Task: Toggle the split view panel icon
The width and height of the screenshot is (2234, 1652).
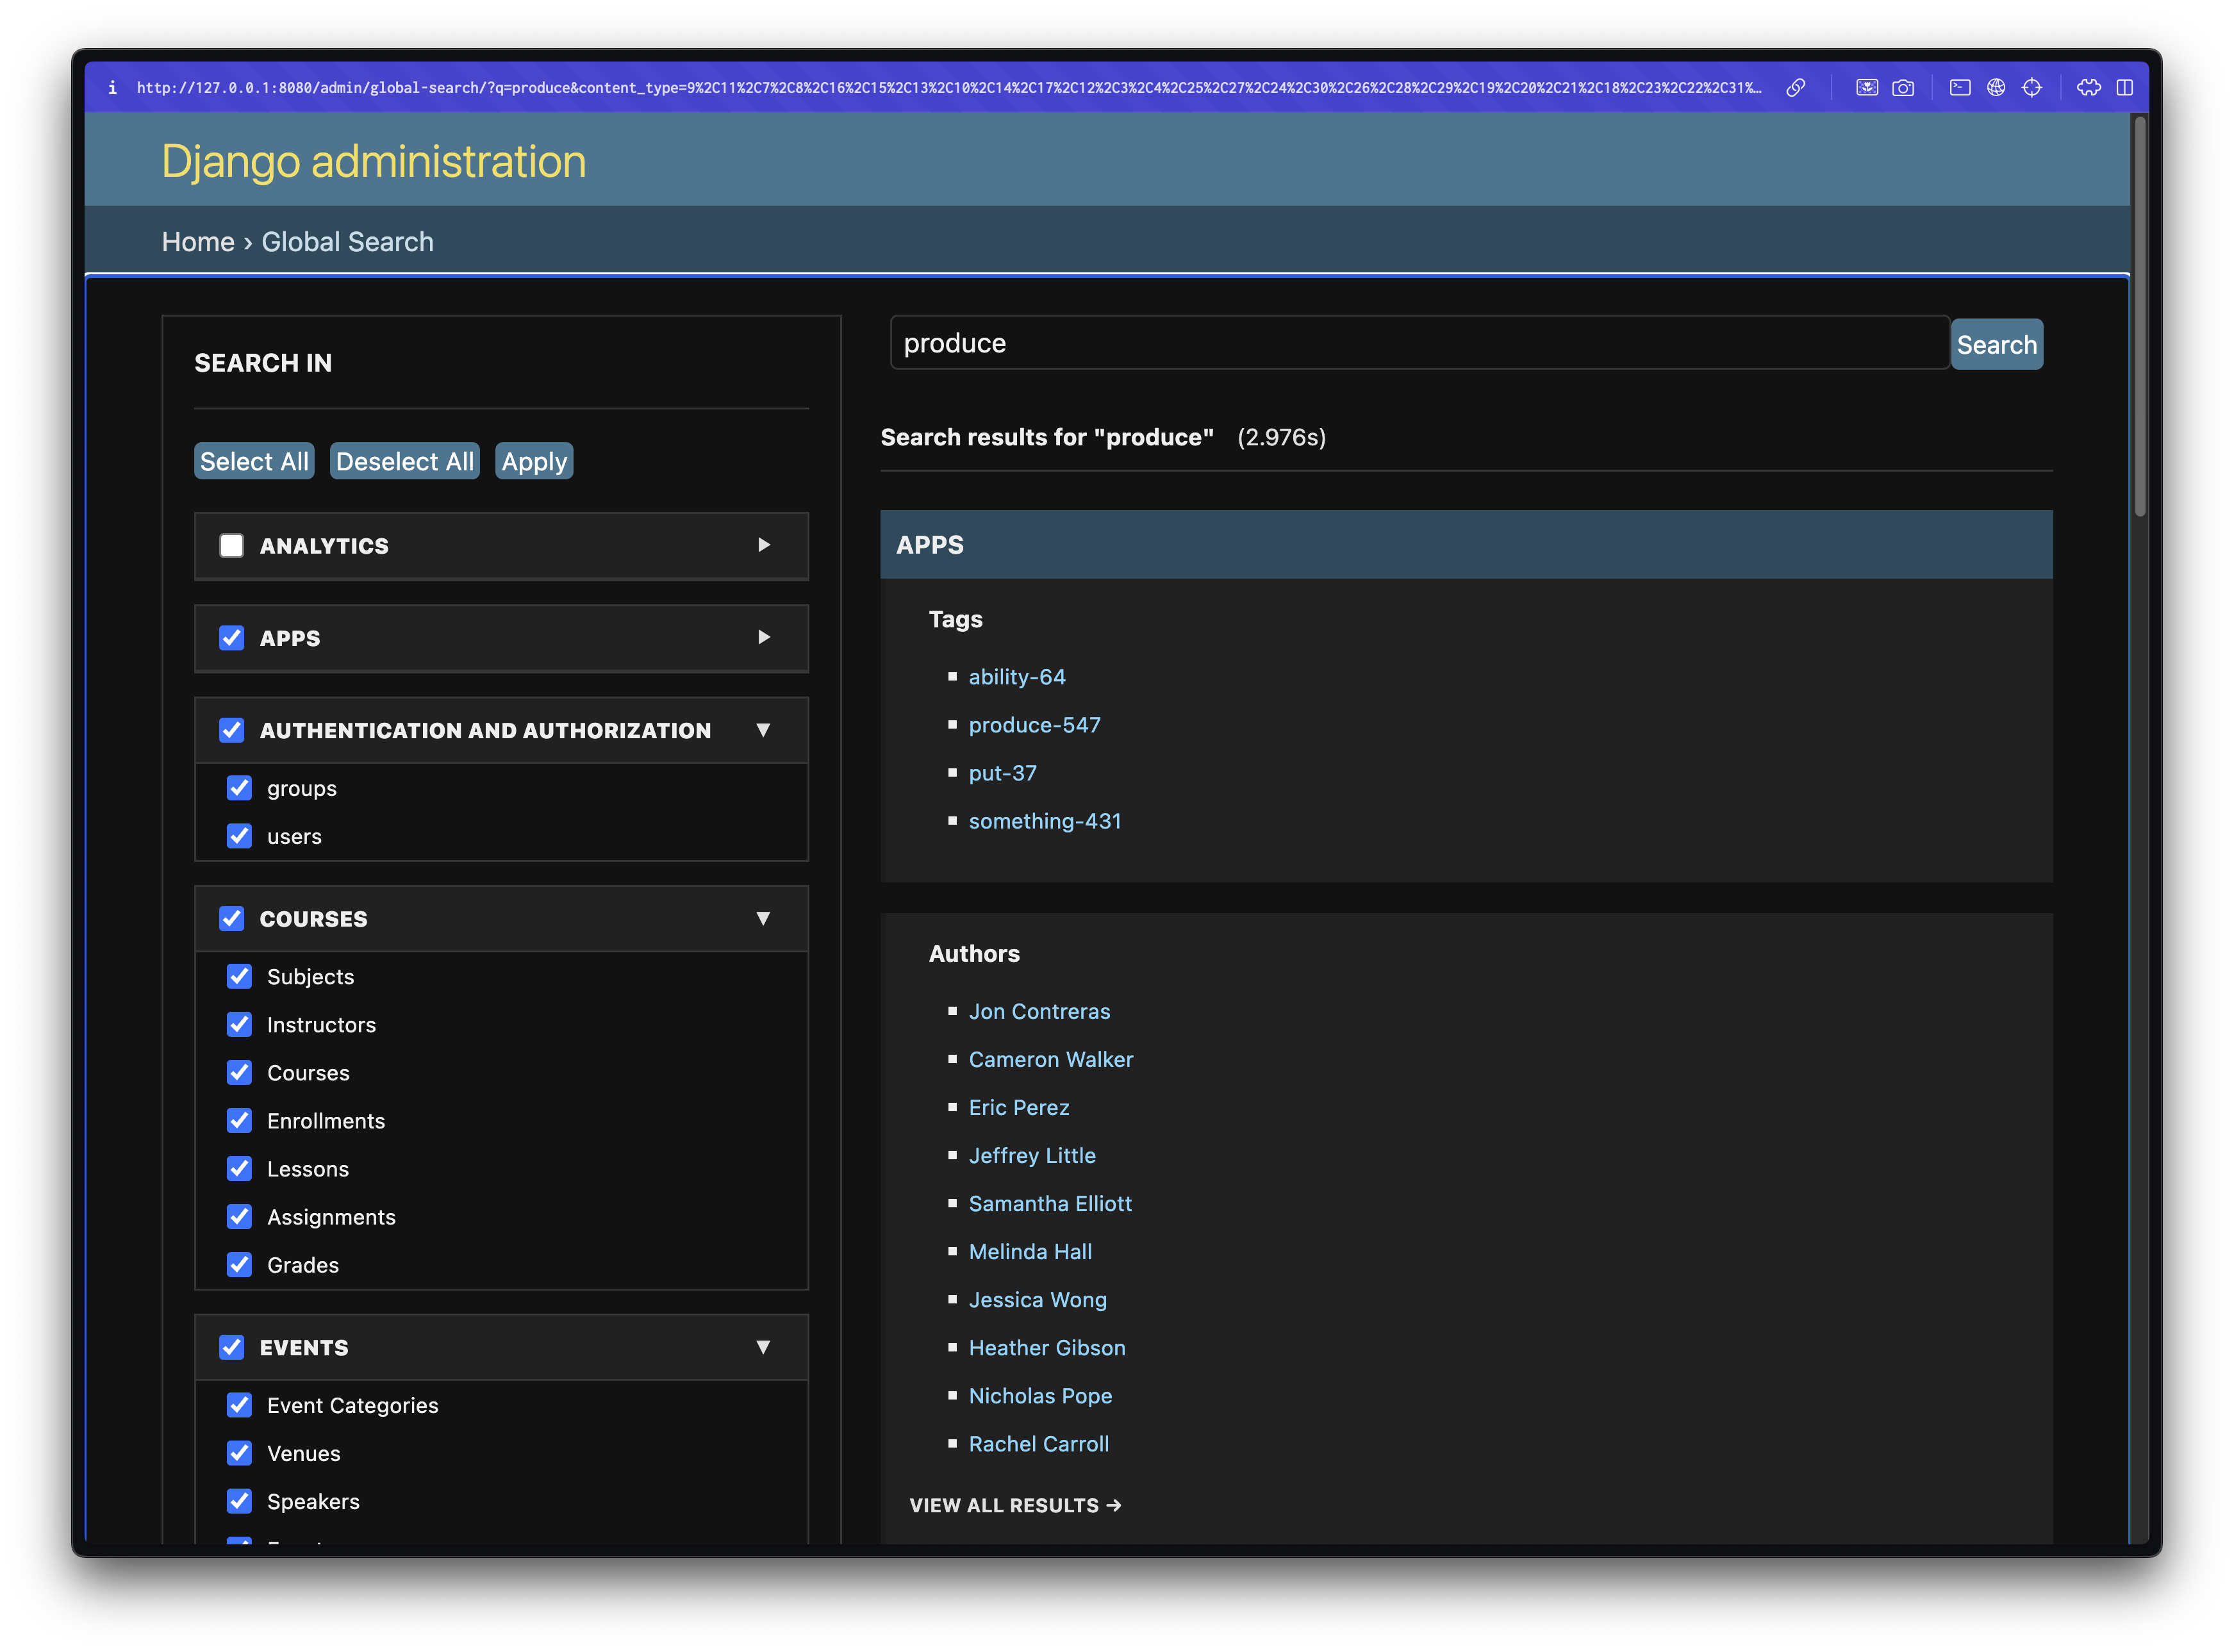Action: click(x=2125, y=88)
